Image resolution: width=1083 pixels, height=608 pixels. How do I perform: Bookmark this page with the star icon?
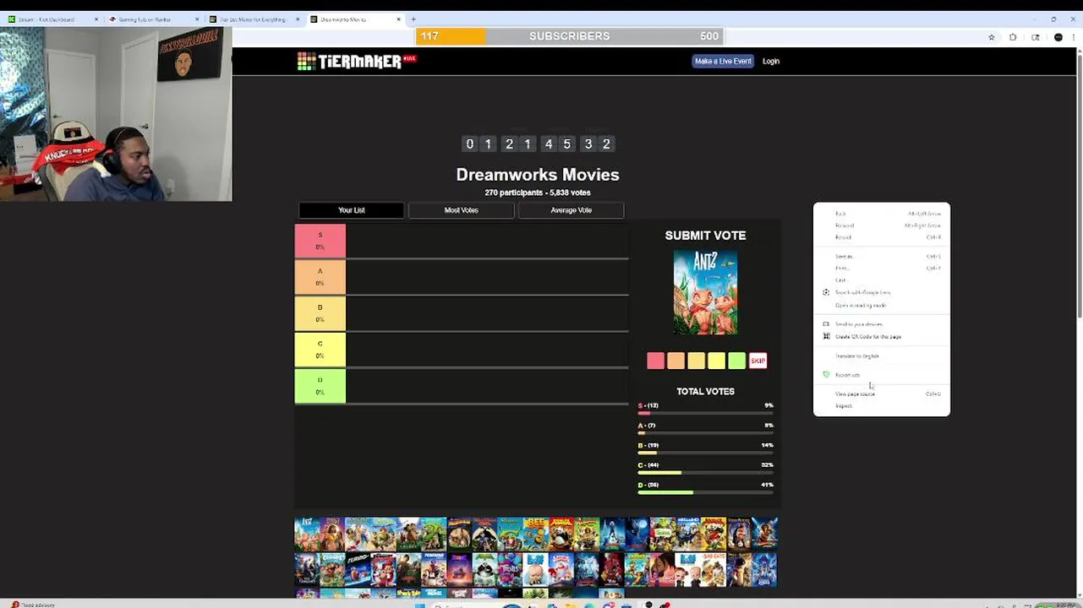coord(992,37)
